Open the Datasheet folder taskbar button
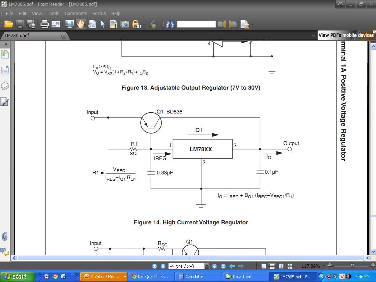The width and height of the screenshot is (376, 282). [245, 276]
